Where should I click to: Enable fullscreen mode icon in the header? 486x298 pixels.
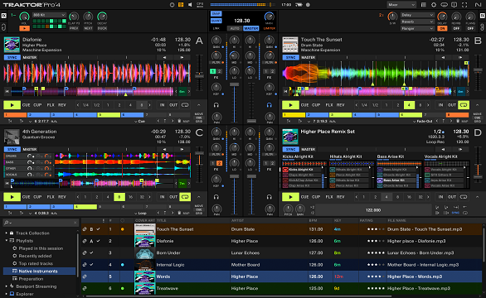[464, 5]
